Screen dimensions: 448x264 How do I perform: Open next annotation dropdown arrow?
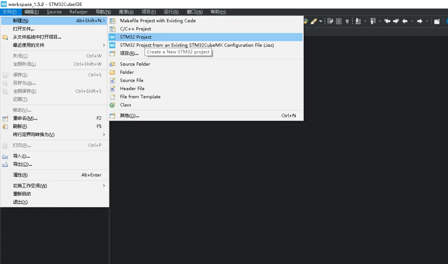365,21
